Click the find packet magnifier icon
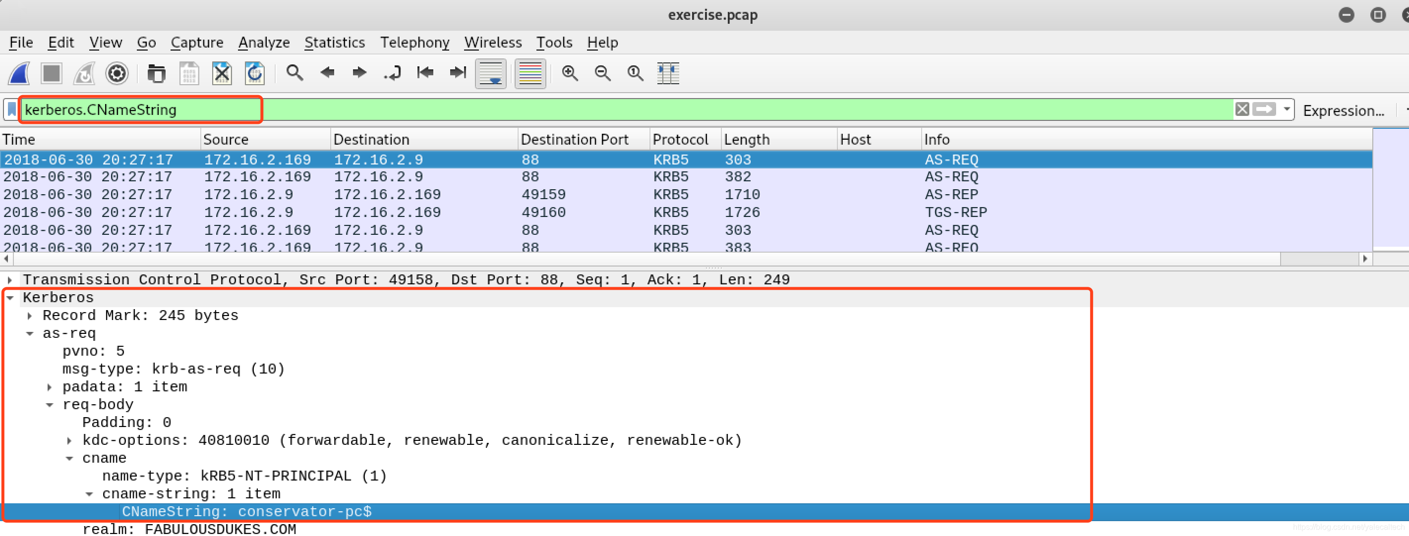 pos(295,73)
